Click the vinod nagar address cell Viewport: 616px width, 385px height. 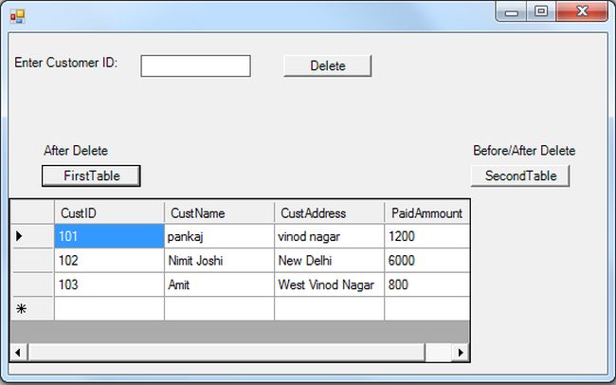pyautogui.click(x=329, y=236)
